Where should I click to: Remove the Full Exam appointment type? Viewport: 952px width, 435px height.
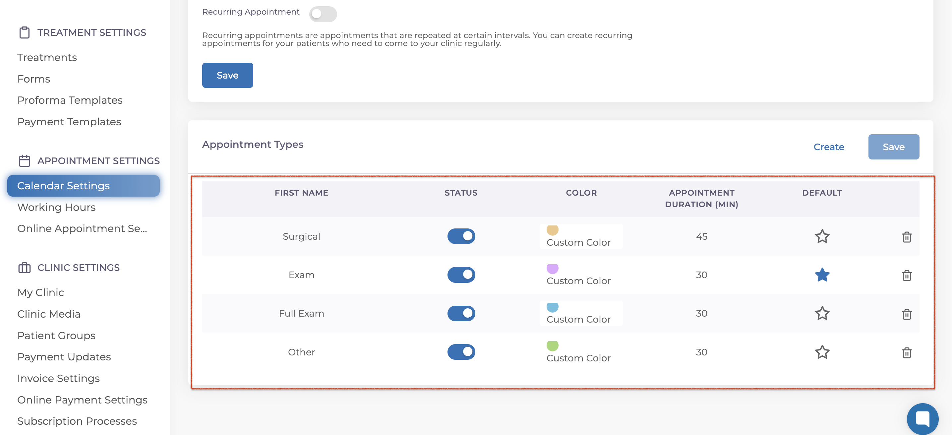pos(907,314)
